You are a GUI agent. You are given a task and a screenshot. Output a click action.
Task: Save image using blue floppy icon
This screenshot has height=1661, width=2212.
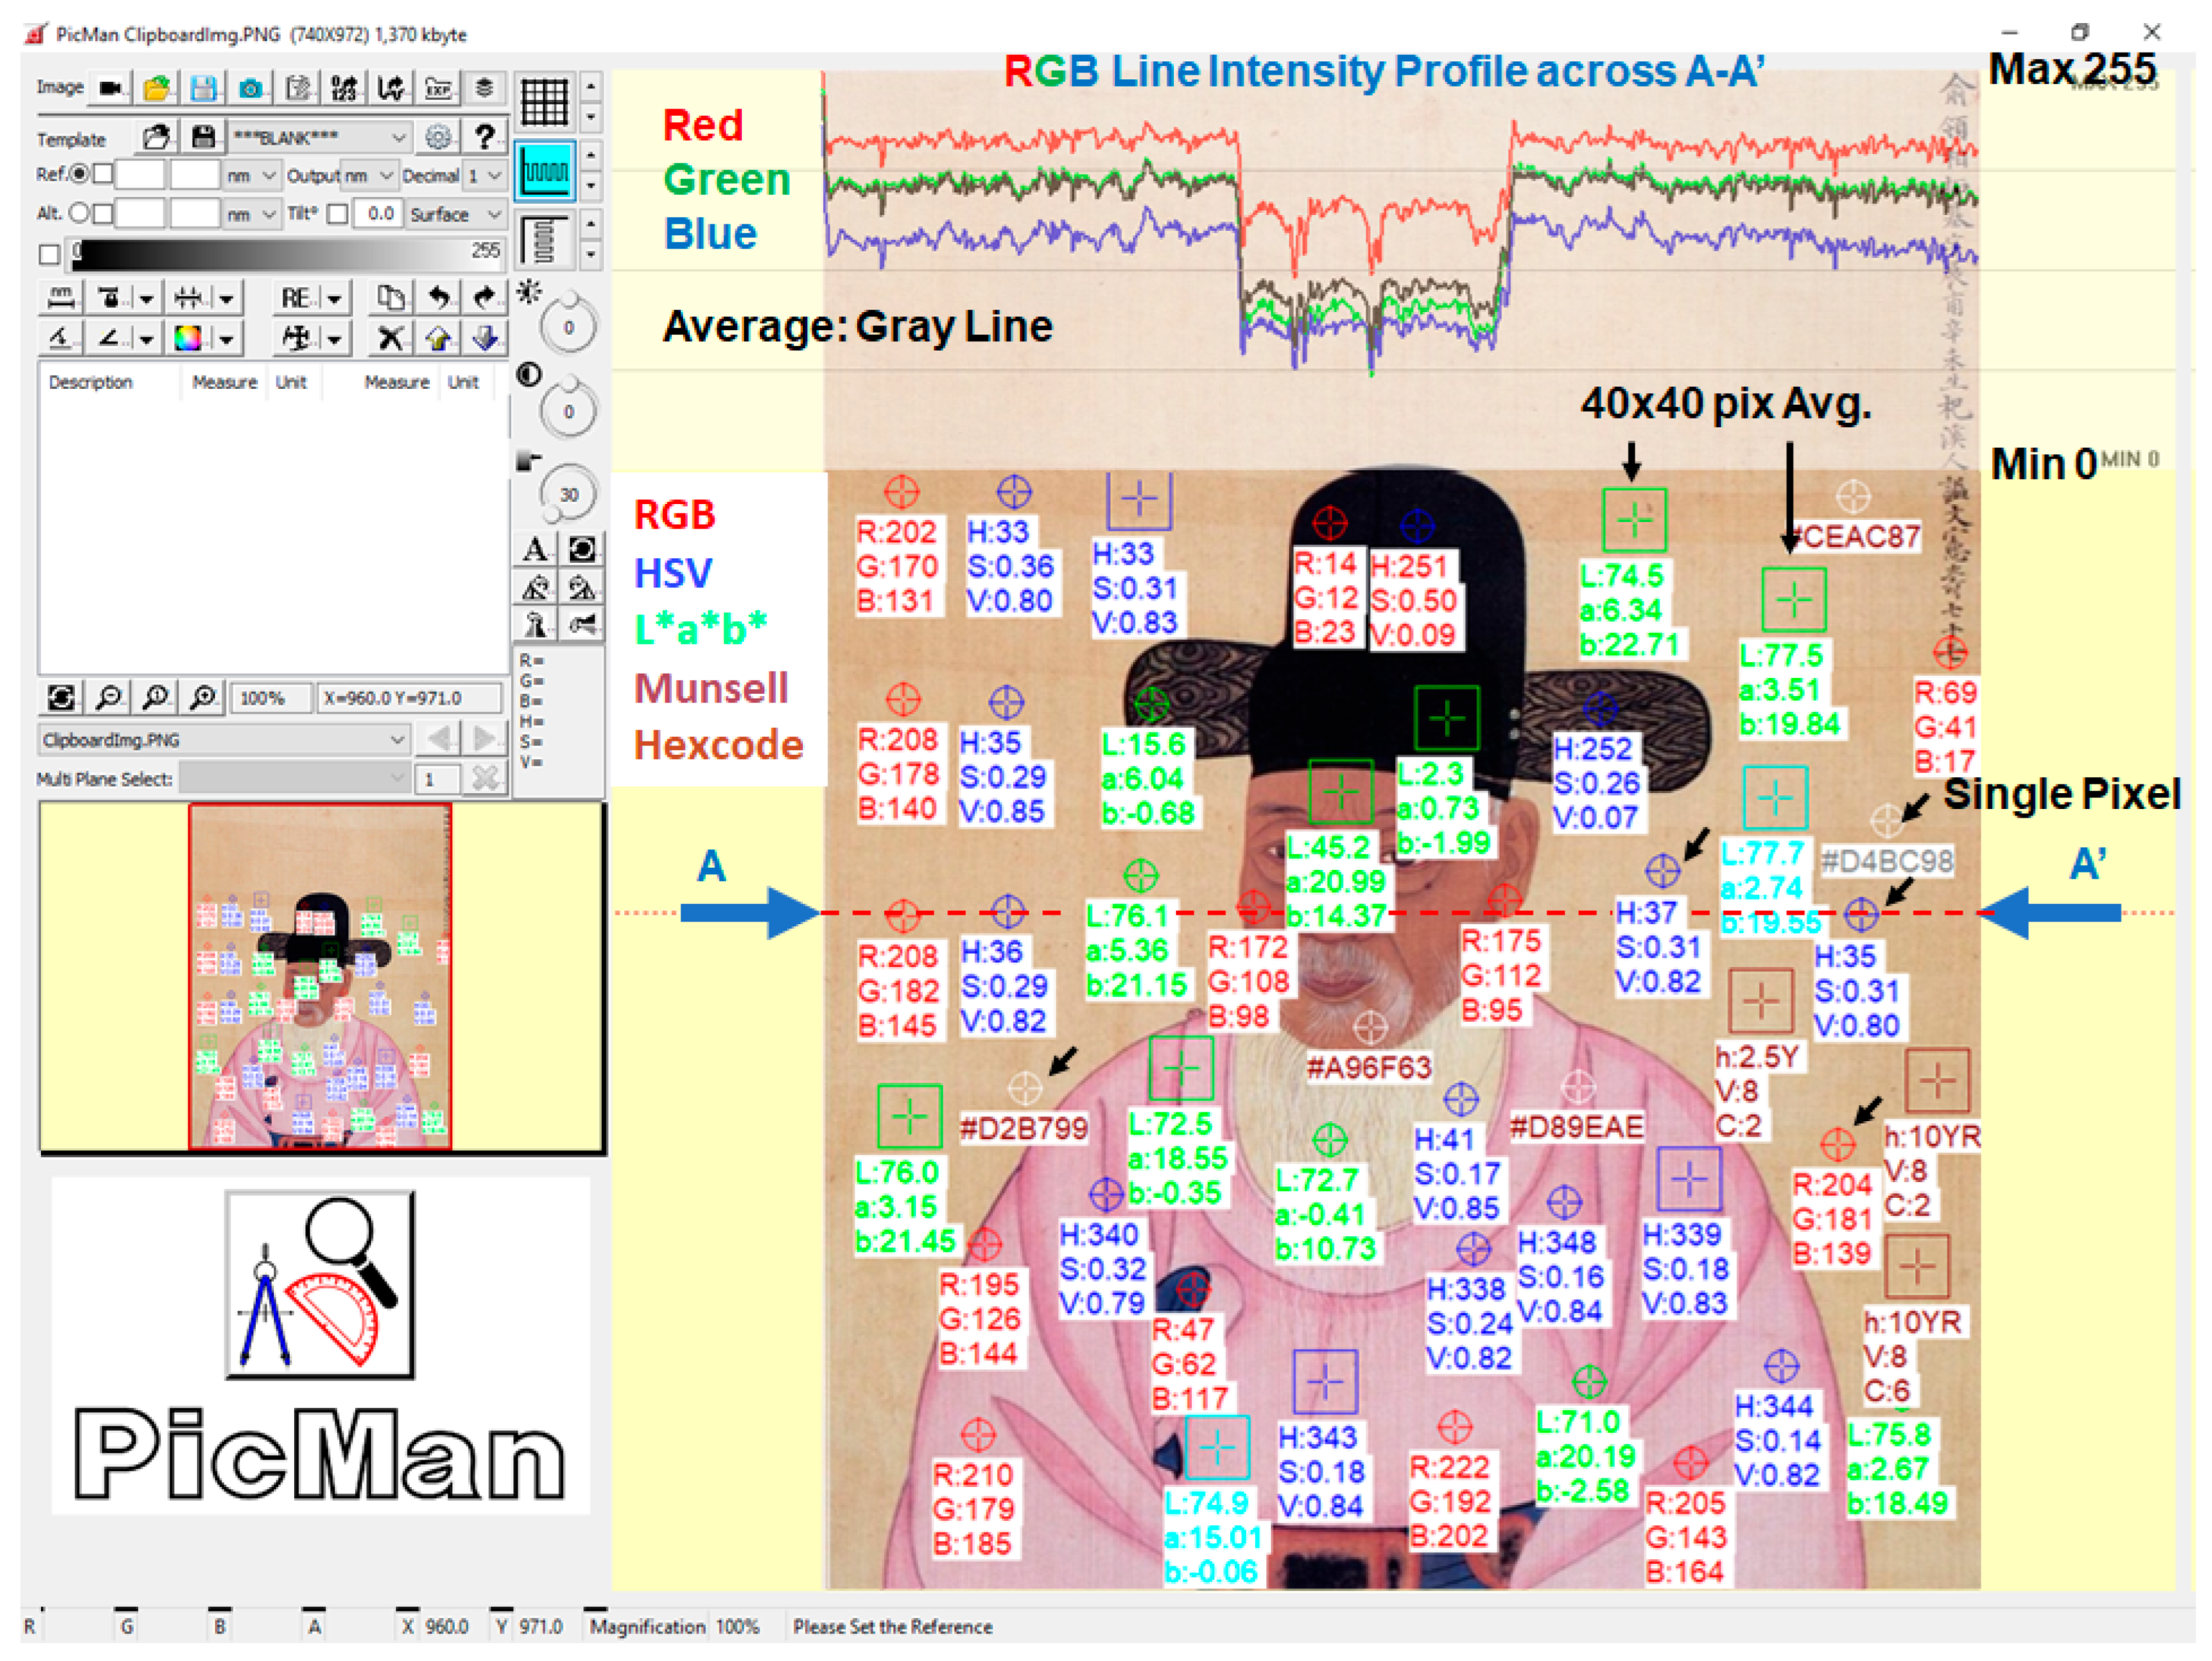click(x=204, y=88)
